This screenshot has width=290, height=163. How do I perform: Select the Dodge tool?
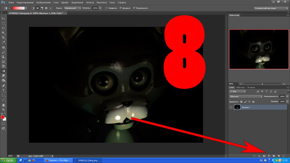click(x=3, y=81)
